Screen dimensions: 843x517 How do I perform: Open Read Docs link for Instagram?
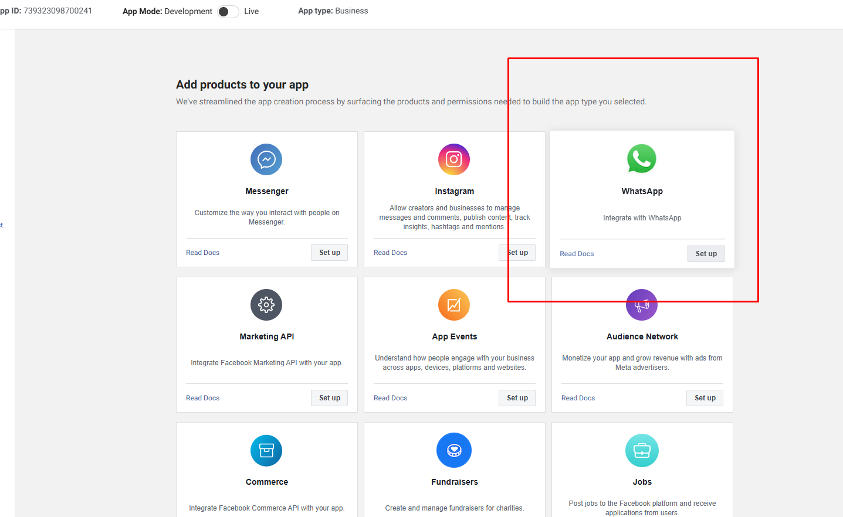click(390, 253)
